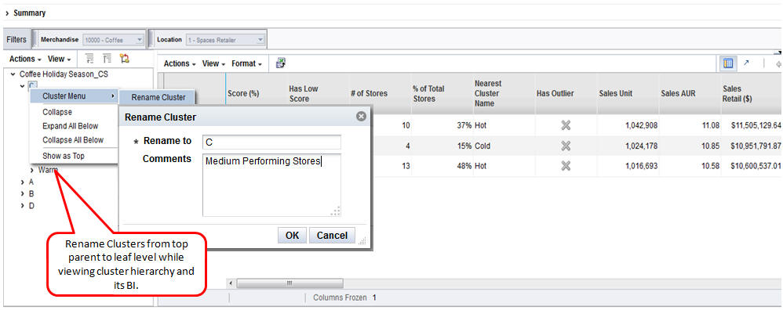Click Has Outlier X mark in 37% row

[x=565, y=125]
